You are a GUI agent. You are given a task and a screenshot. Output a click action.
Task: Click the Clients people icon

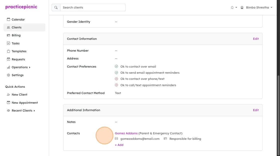[x=8, y=27]
